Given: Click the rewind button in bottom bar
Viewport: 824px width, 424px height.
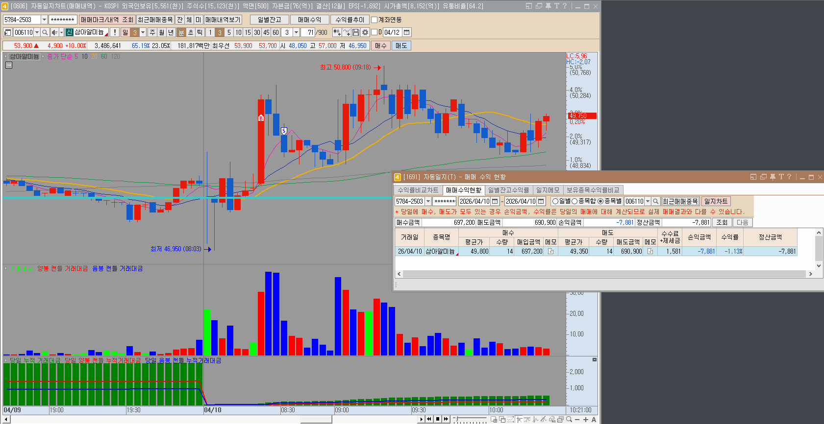Looking at the screenshot, I should coord(429,419).
